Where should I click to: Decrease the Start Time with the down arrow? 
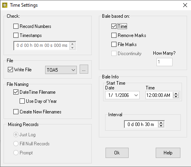tap(176, 96)
